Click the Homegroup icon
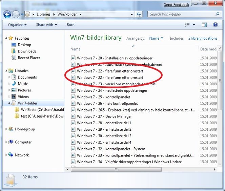 click(11, 129)
